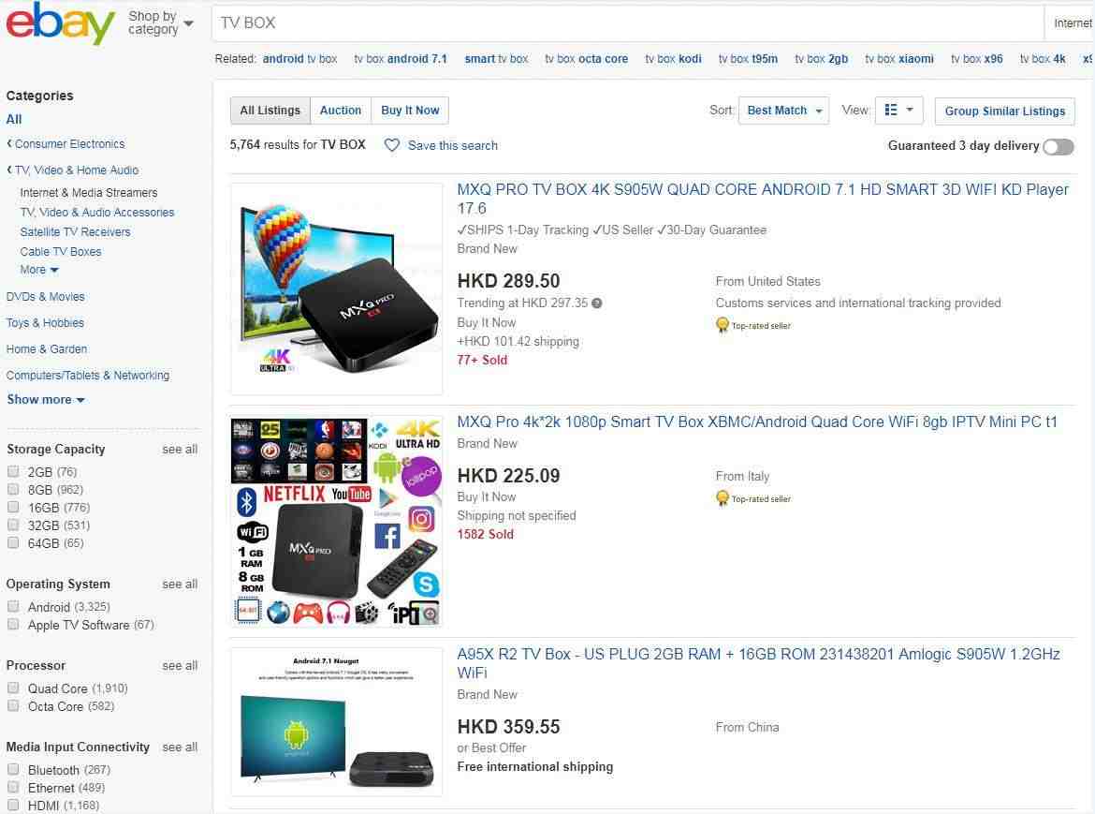Viewport: 1095px width, 814px height.
Task: Select the Buy It Now tab
Action: (410, 111)
